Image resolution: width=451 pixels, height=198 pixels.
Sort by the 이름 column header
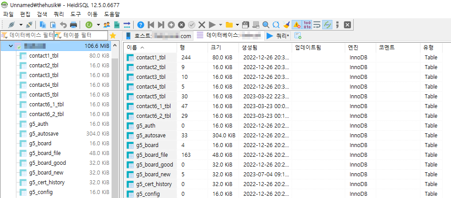point(150,47)
